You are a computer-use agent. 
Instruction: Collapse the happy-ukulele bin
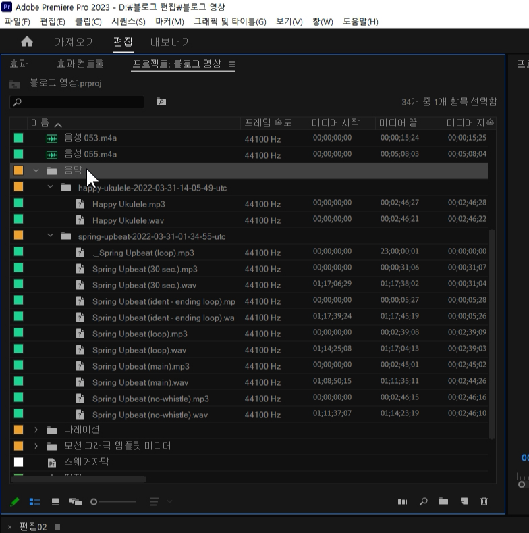[50, 186]
